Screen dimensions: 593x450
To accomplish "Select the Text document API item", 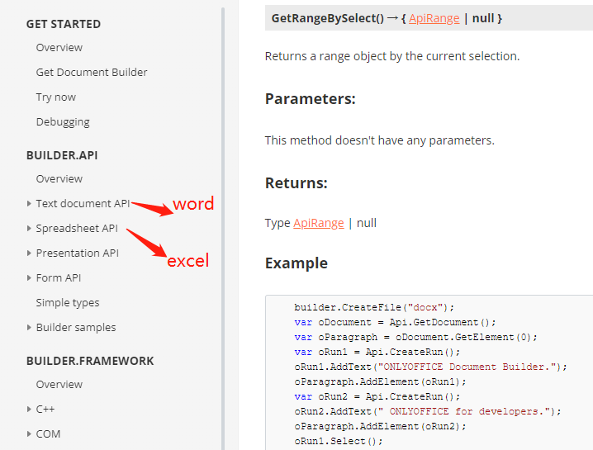I will coord(83,203).
